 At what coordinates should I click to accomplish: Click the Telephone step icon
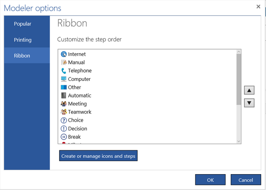(64, 71)
